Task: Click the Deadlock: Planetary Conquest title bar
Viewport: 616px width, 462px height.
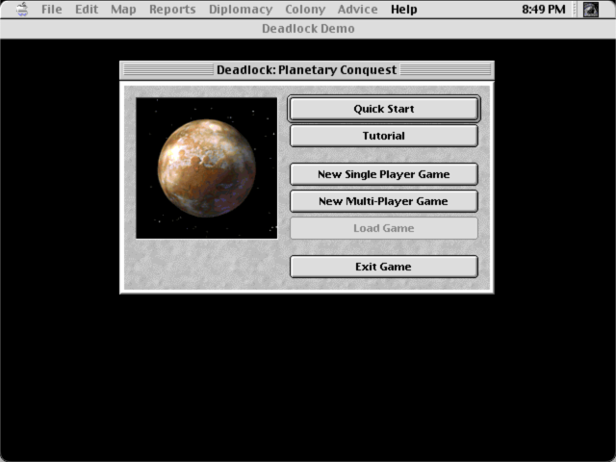Action: (x=307, y=70)
